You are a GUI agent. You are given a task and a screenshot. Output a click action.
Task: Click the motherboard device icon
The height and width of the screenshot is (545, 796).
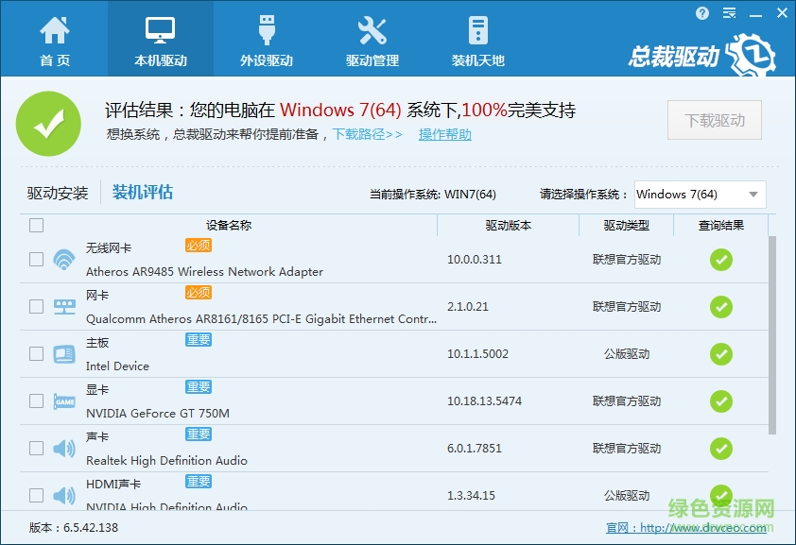coord(64,354)
